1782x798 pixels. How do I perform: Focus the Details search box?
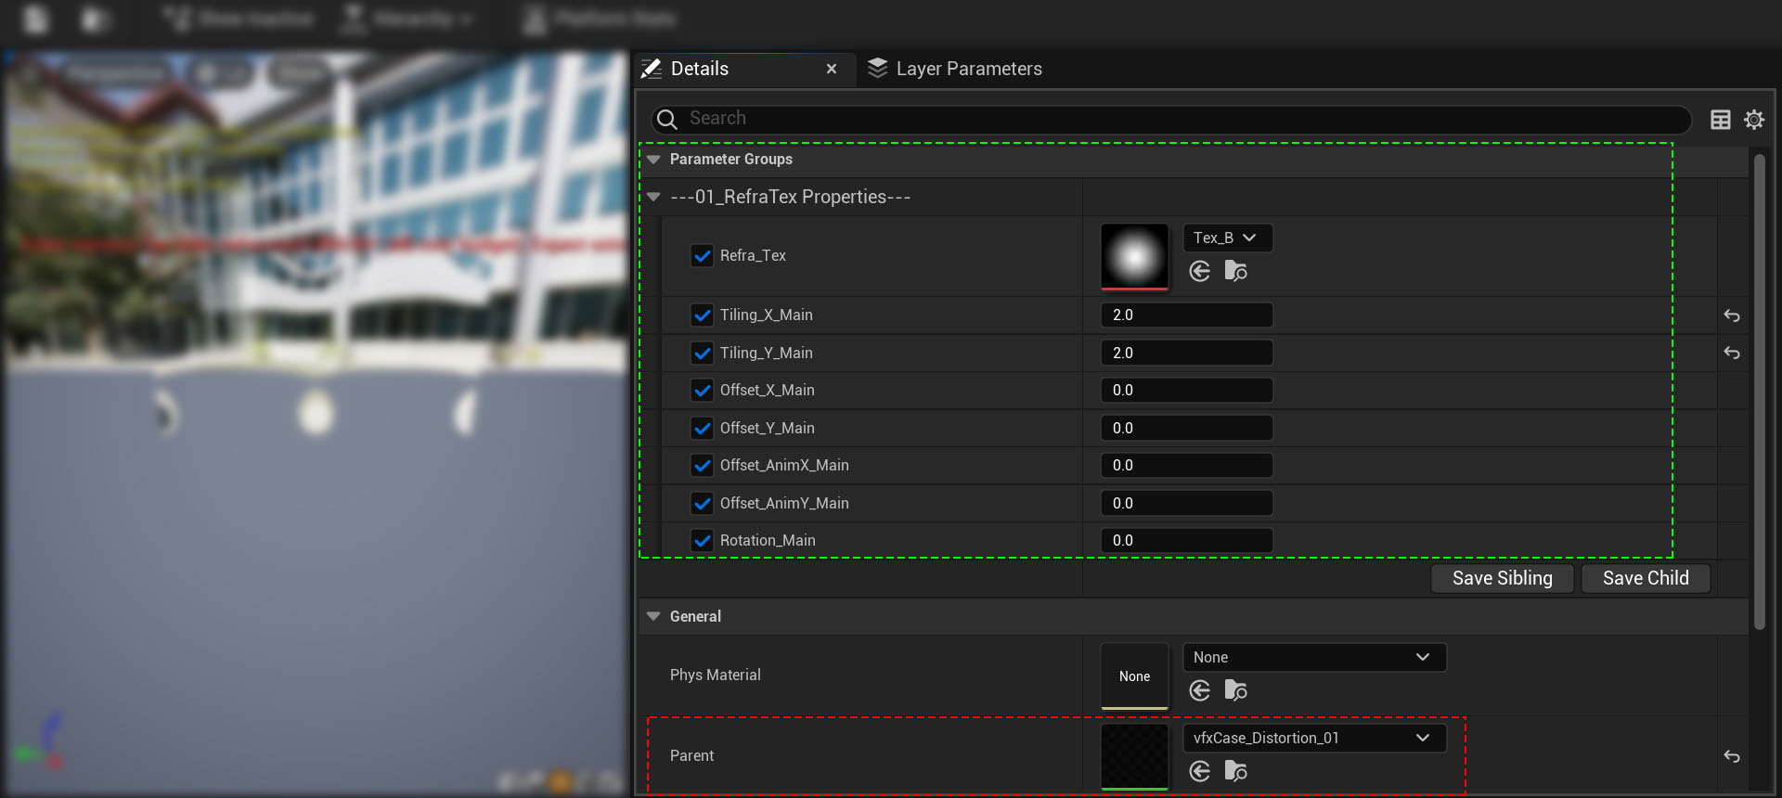[x=1171, y=119]
